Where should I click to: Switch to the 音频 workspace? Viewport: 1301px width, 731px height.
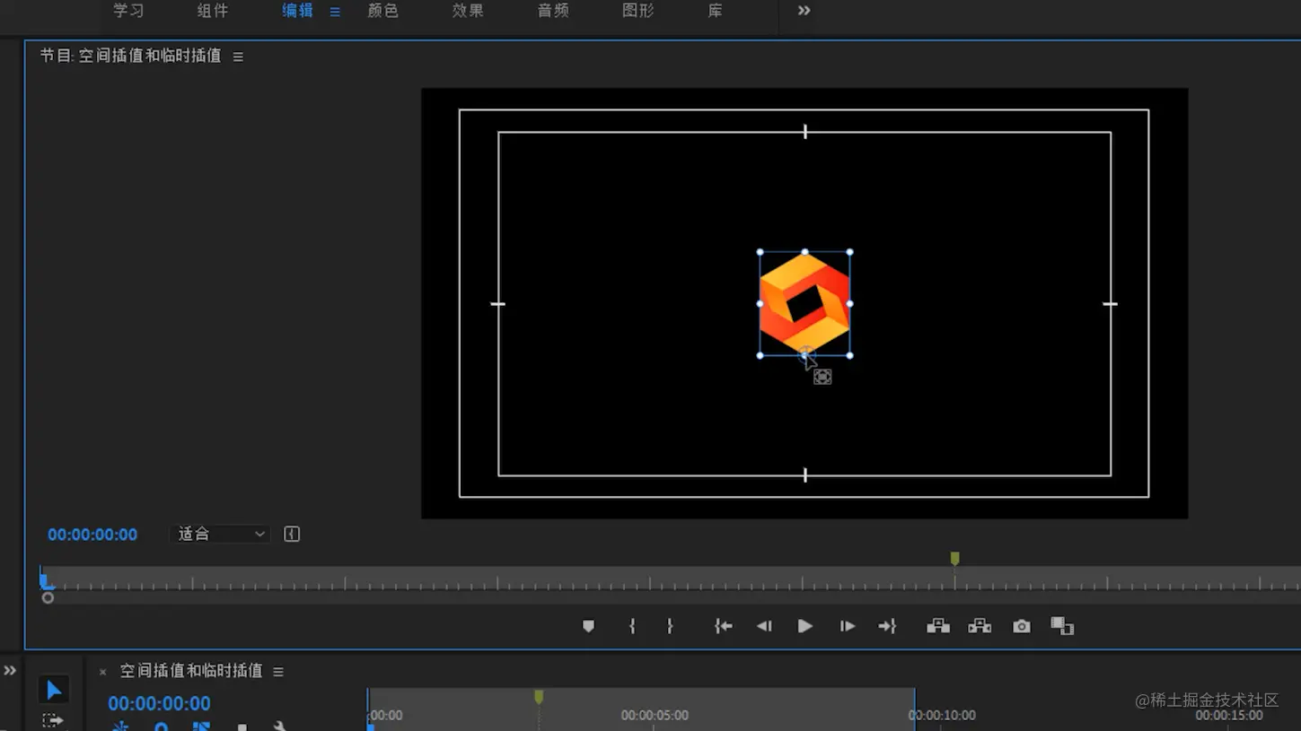(x=553, y=11)
